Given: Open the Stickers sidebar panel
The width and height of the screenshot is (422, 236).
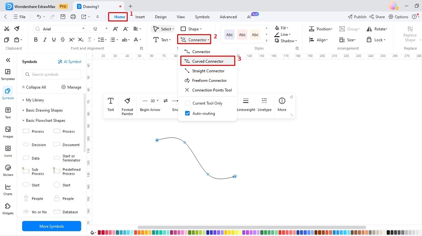Looking at the screenshot, I should coord(8,170).
